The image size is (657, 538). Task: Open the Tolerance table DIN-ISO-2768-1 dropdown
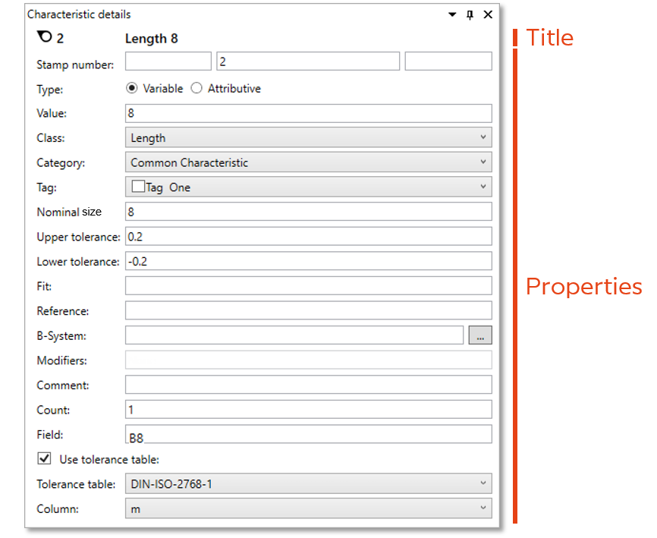pos(308,483)
